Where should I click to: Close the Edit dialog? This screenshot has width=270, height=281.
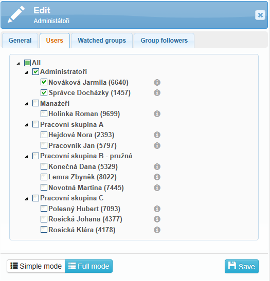pos(260,15)
